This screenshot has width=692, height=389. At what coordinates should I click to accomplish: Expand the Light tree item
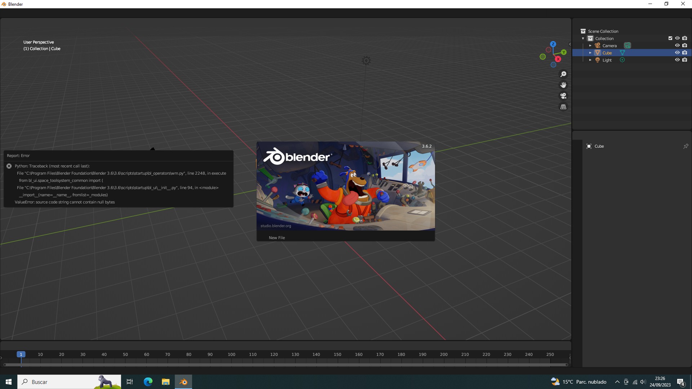590,60
